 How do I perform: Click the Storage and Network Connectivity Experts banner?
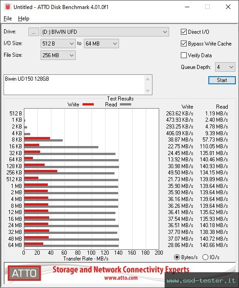121,270
